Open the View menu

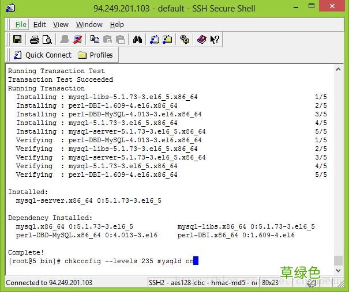[x=61, y=24]
